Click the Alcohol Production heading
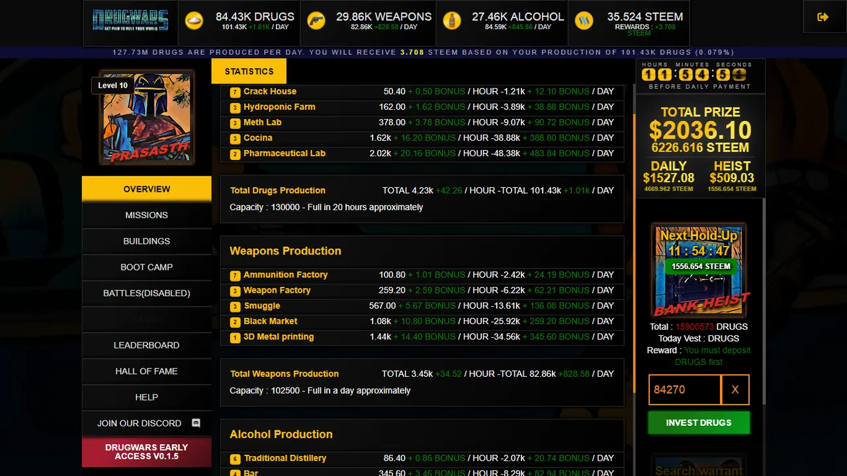847x476 pixels. click(x=281, y=434)
